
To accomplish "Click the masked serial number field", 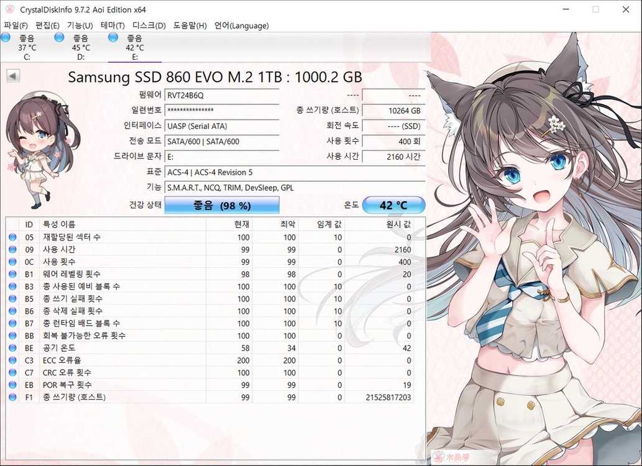I will (x=222, y=111).
